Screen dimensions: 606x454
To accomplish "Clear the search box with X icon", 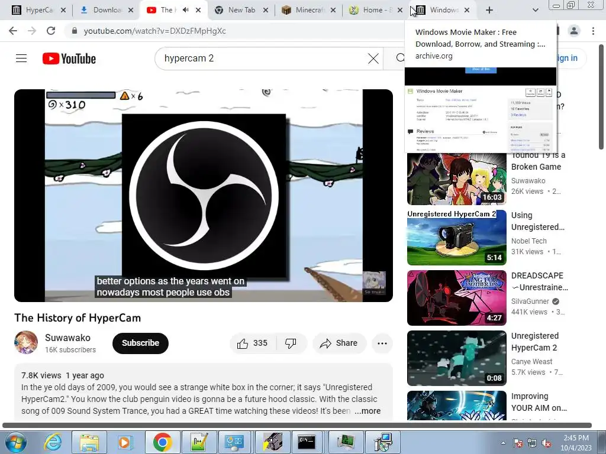I will click(x=373, y=59).
